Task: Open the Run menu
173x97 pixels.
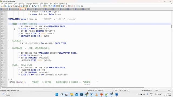Action: 51,4
